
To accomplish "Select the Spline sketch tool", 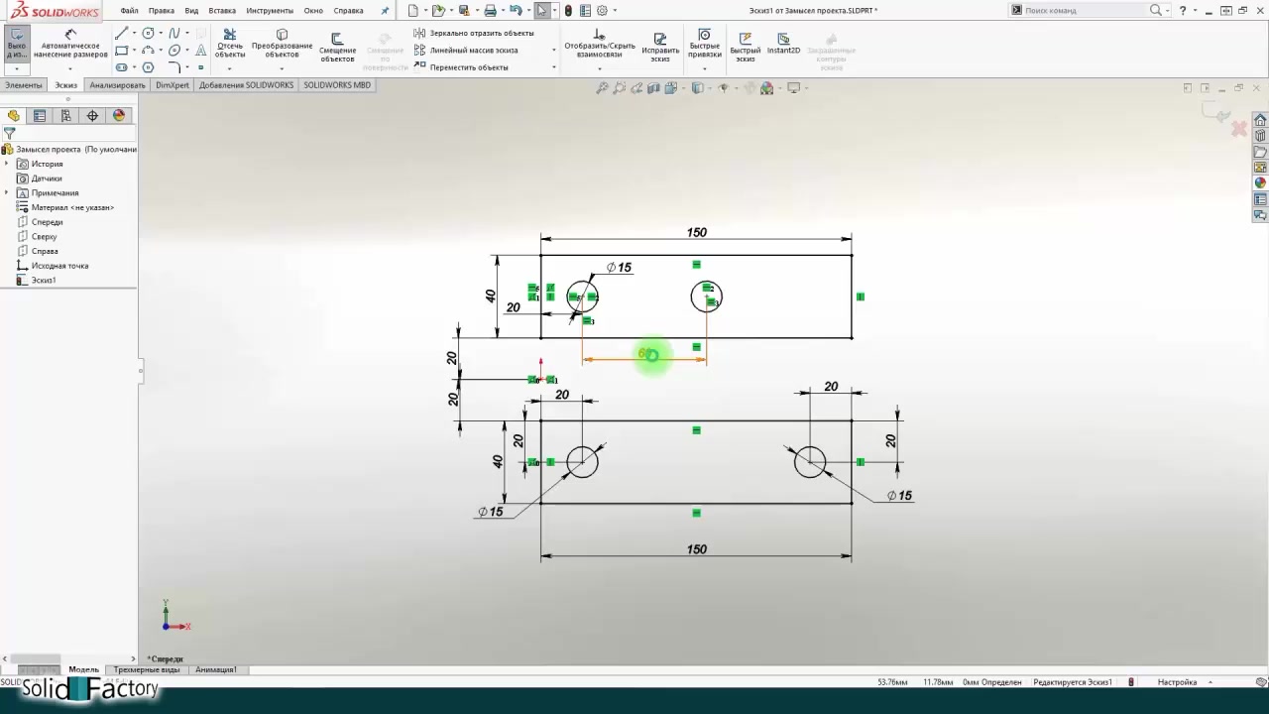I will click(174, 34).
